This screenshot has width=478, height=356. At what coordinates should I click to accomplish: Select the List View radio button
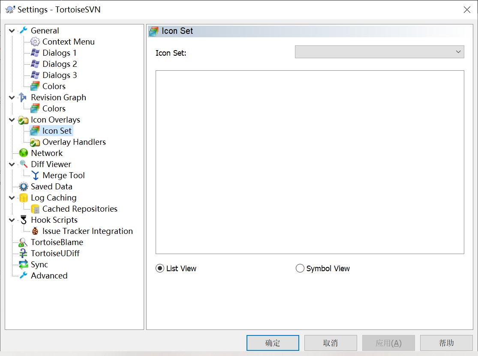click(x=160, y=268)
